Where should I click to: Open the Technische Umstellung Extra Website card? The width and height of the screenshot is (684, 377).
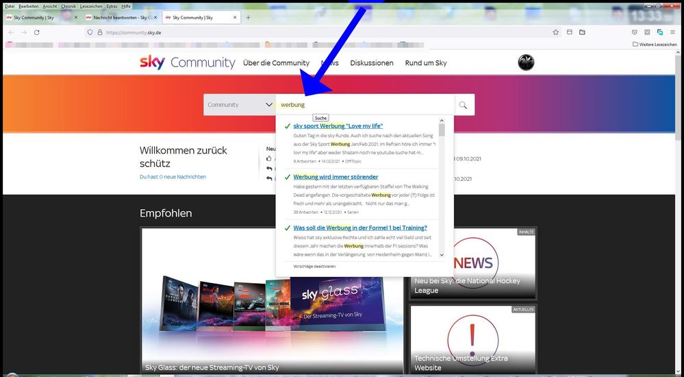tap(472, 339)
